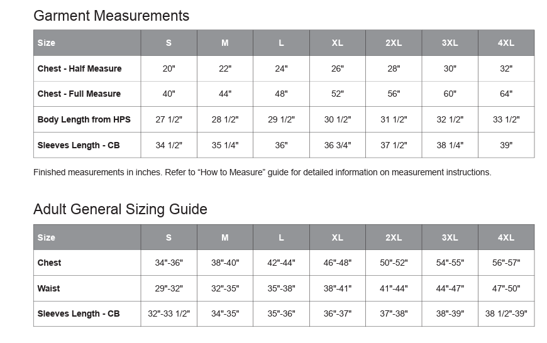547x343 pixels.
Task: Click the 29 1/2" body length cell
Action: [x=281, y=119]
